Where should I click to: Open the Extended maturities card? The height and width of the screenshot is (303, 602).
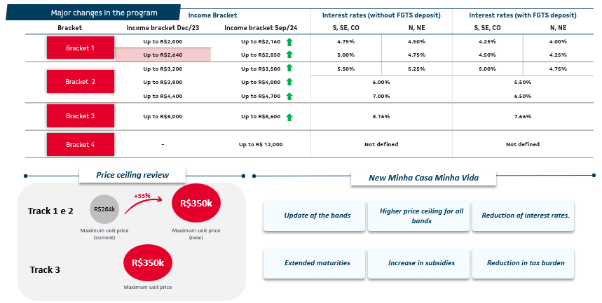[314, 263]
